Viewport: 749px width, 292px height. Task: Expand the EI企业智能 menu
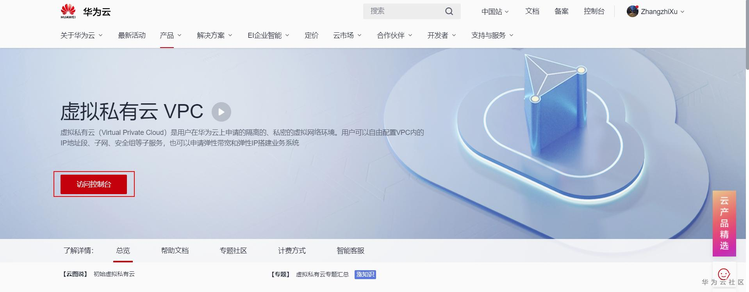[x=269, y=35]
